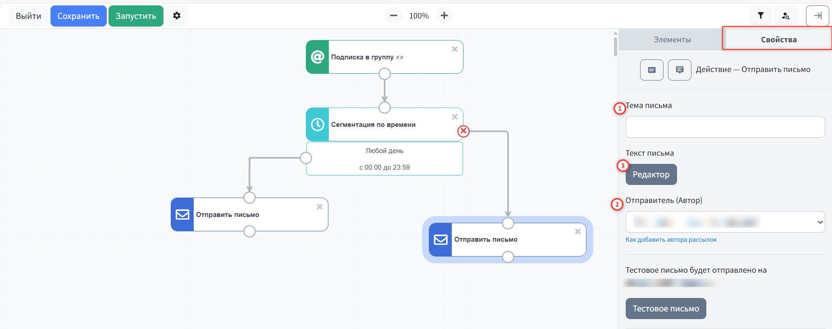Click the first note icon beside Действие
Screen dimensions: 832x329
(x=651, y=70)
